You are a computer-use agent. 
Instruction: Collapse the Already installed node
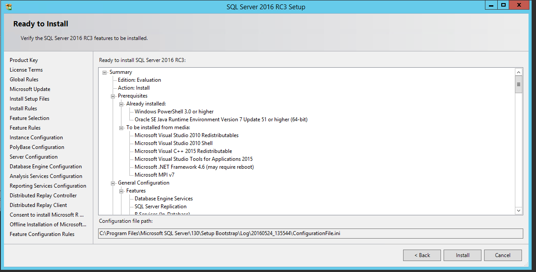click(x=121, y=104)
